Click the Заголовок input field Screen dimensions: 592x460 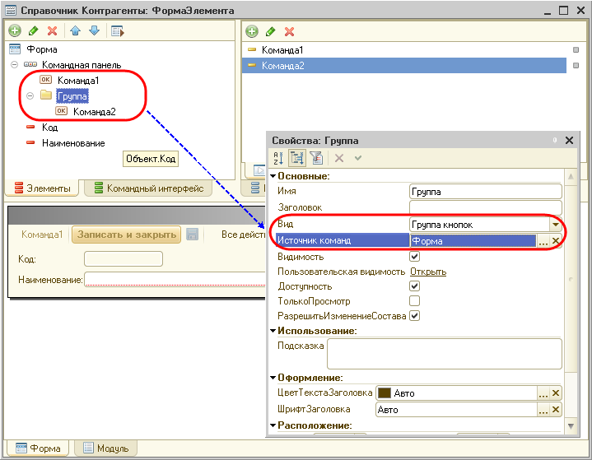point(485,207)
